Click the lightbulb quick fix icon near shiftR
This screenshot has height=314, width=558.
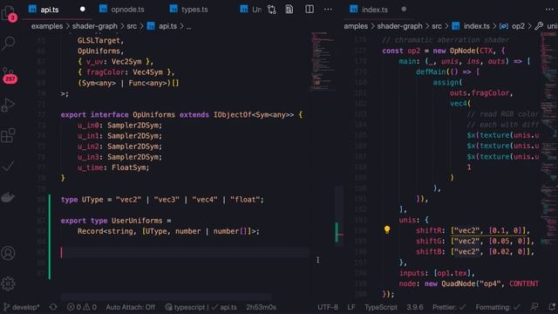(387, 230)
